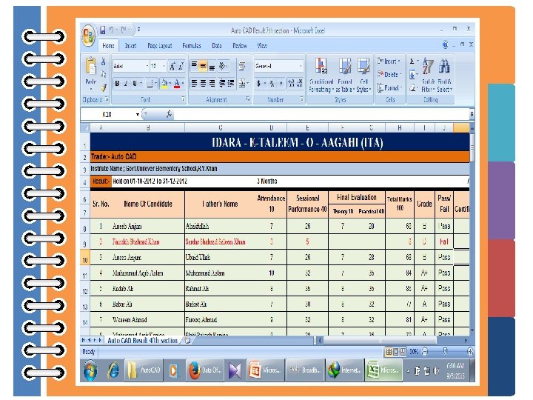This screenshot has height=400, width=533.
Task: Switch to Normal view in status bar
Action: tap(389, 352)
